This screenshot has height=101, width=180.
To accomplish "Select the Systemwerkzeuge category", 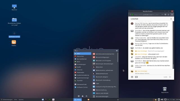I will point(82,78).
